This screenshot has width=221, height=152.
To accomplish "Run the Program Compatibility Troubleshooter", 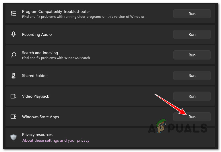I will tap(192, 14).
